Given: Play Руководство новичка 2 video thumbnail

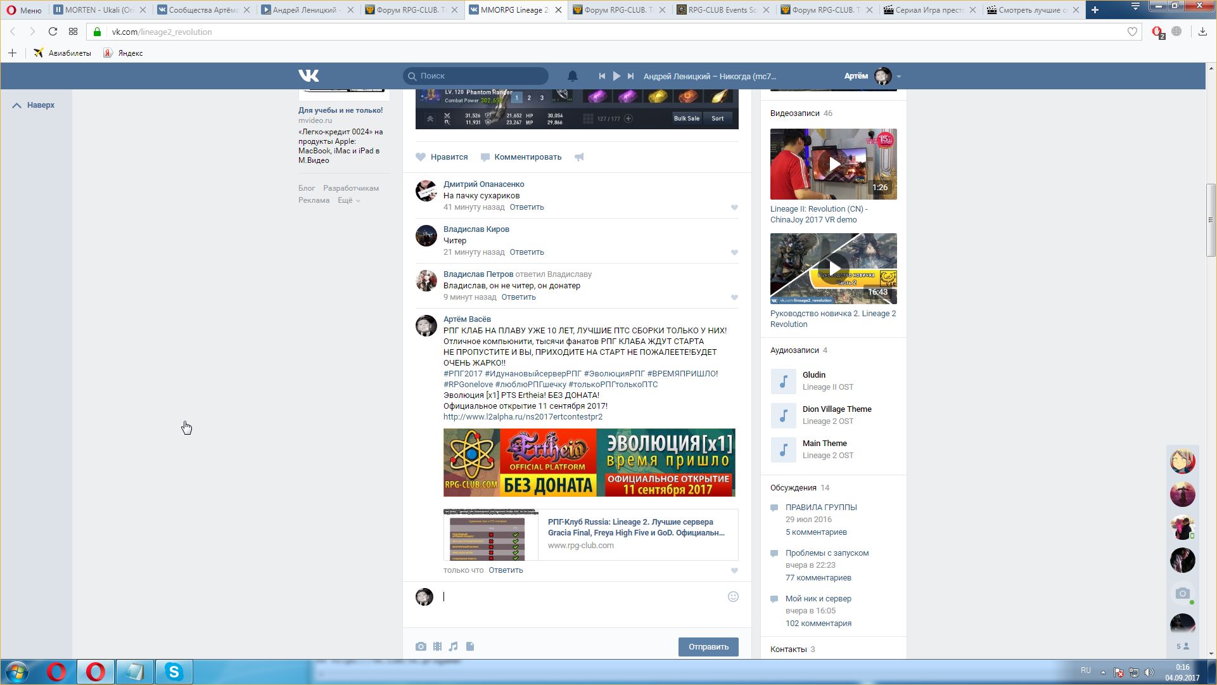Looking at the screenshot, I should coord(833,269).
